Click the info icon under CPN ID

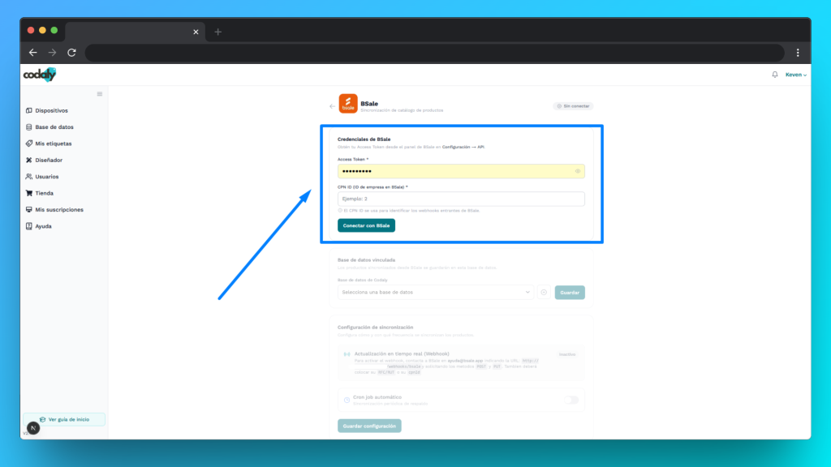pos(340,210)
